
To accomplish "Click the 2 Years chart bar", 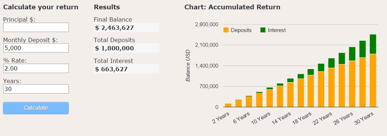I will tap(228, 105).
